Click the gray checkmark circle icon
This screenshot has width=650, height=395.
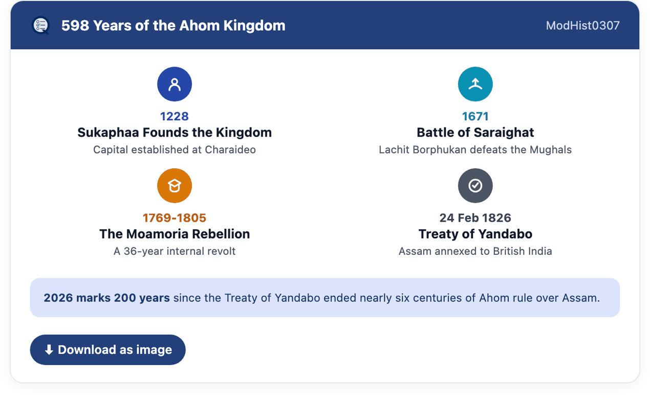475,186
